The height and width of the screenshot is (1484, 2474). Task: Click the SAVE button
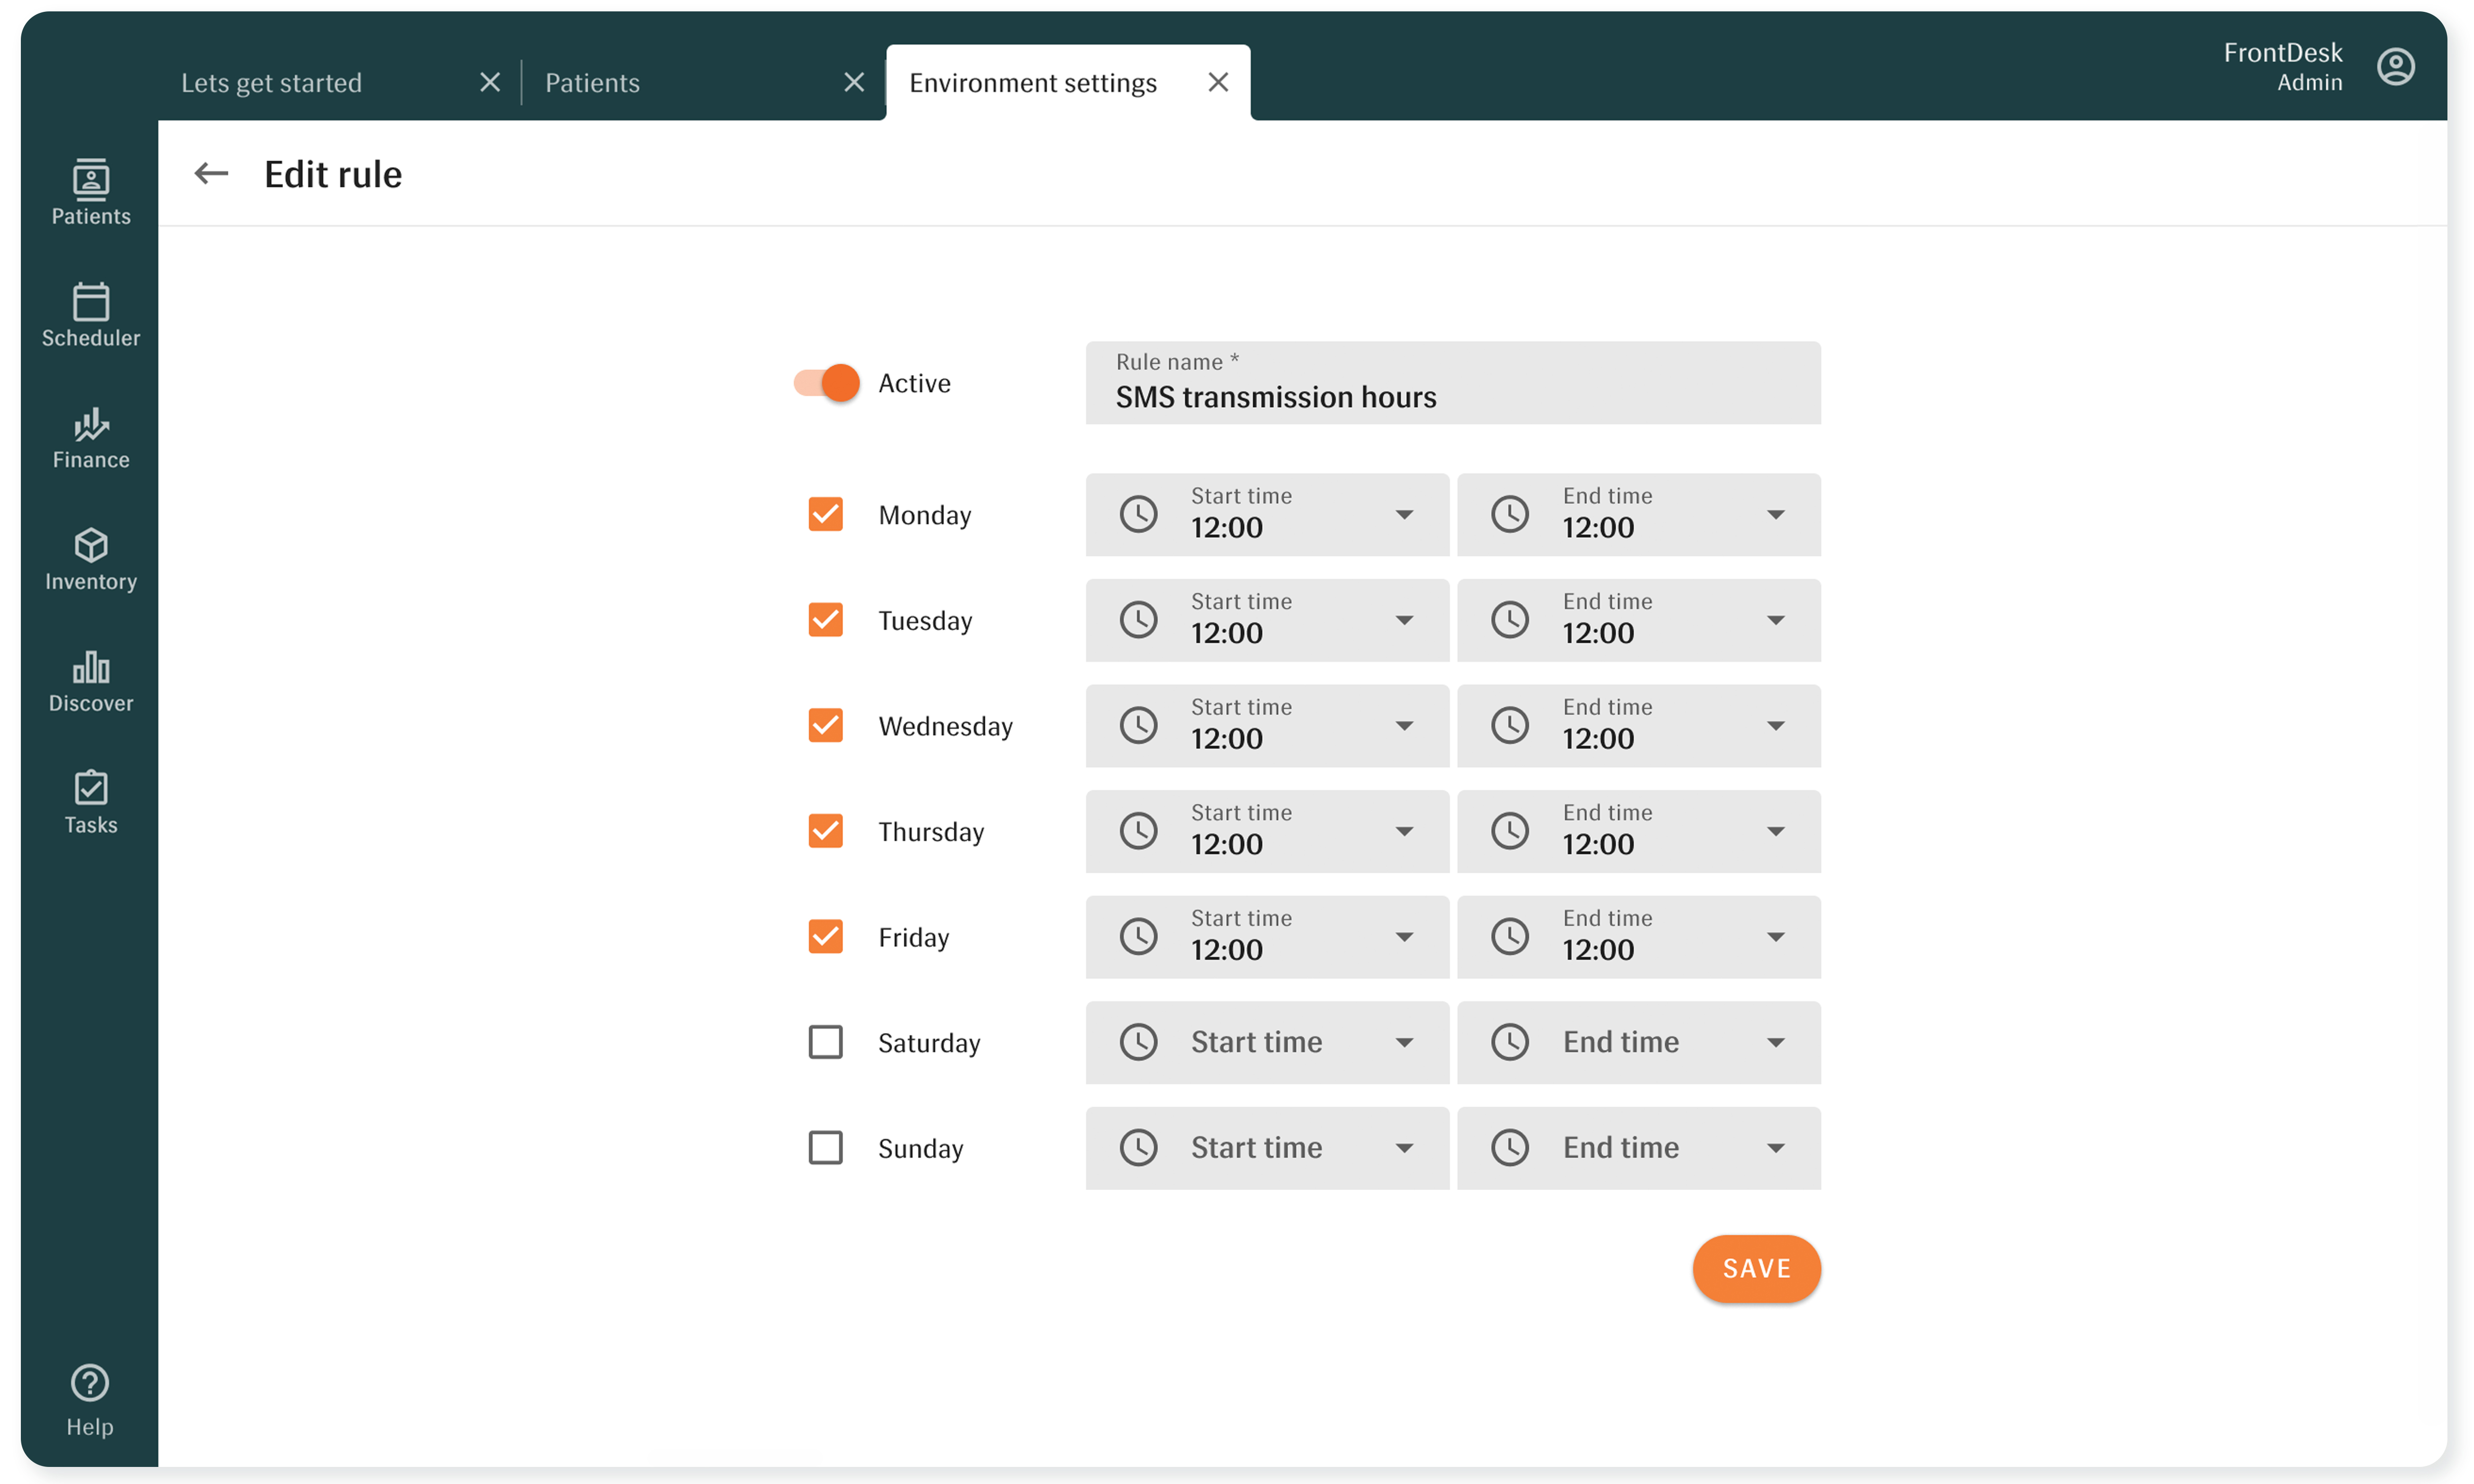1756,1268
